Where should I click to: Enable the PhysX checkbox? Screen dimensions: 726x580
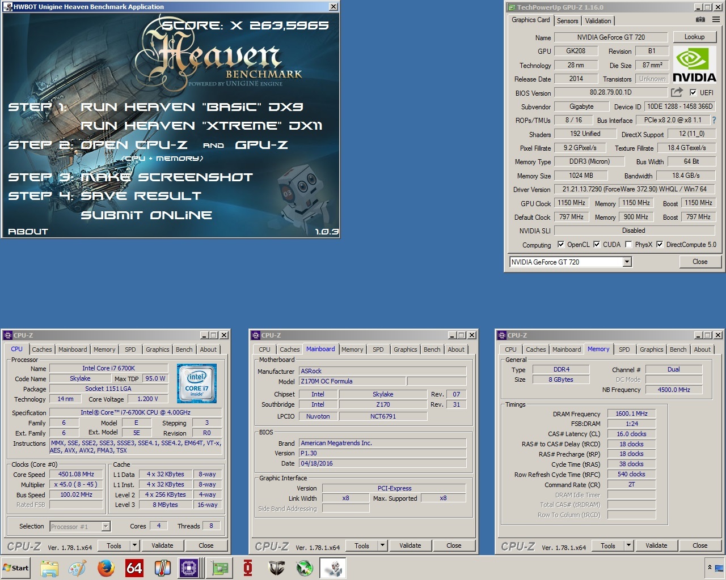(x=628, y=245)
